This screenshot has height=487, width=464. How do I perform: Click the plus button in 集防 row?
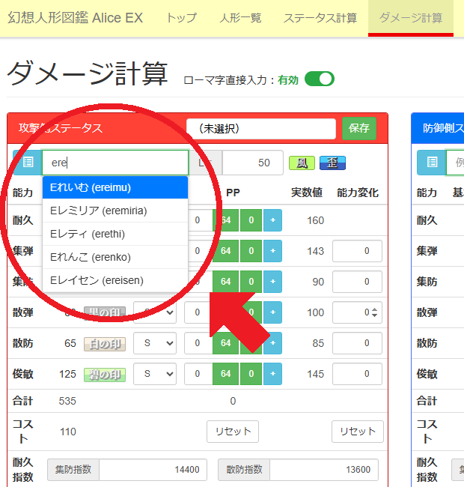pyautogui.click(x=272, y=282)
